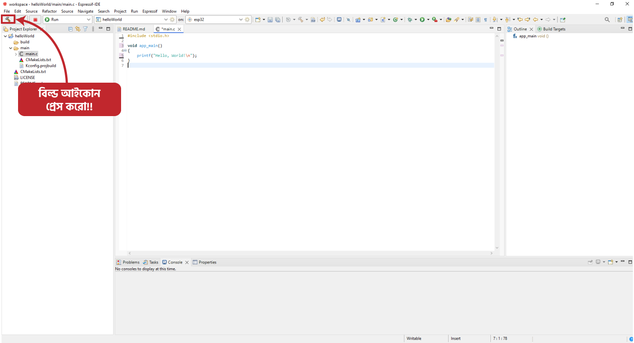Click the green Run play toolbar icon
634x343 pixels.
pos(422,19)
